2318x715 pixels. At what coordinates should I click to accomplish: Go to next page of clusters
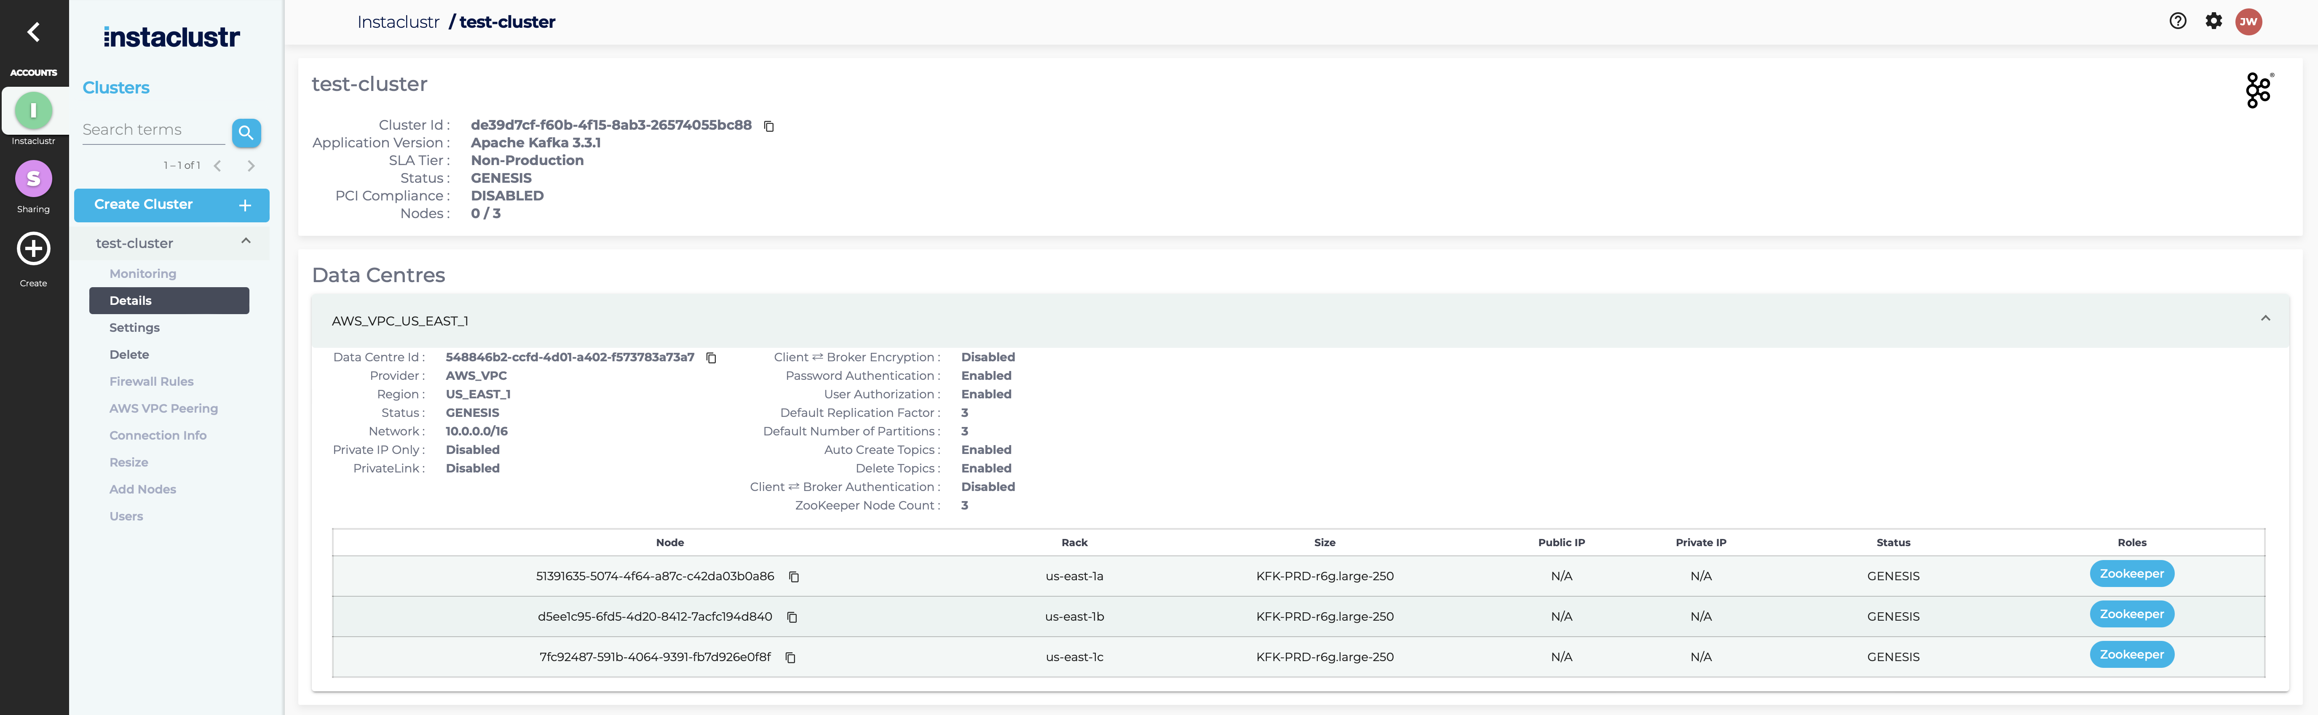pyautogui.click(x=251, y=165)
